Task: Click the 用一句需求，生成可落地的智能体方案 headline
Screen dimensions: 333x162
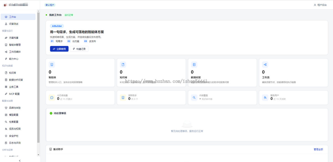Action: (x=77, y=32)
